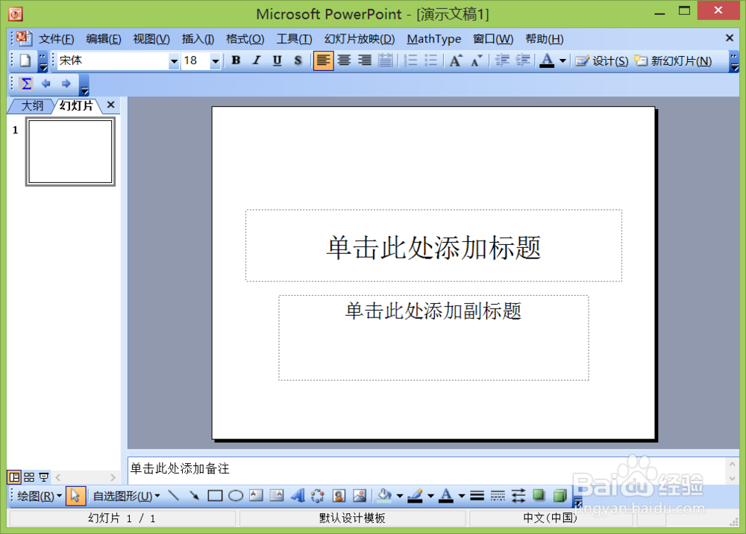Toggle bulleted list button

pyautogui.click(x=430, y=60)
